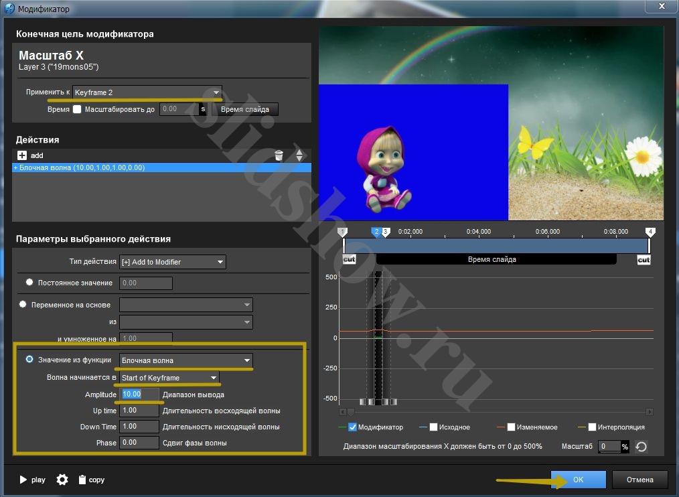Move action up with up arrow
Viewport: 679px width, 497px height.
299,151
